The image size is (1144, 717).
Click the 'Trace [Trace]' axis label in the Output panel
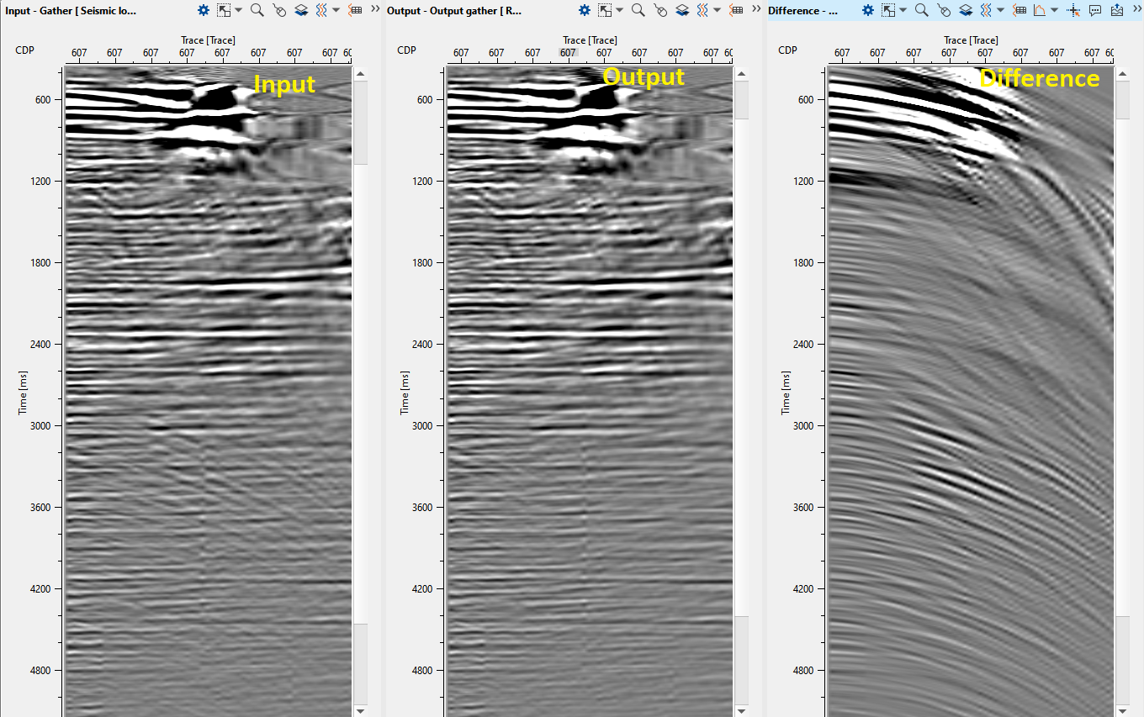590,40
